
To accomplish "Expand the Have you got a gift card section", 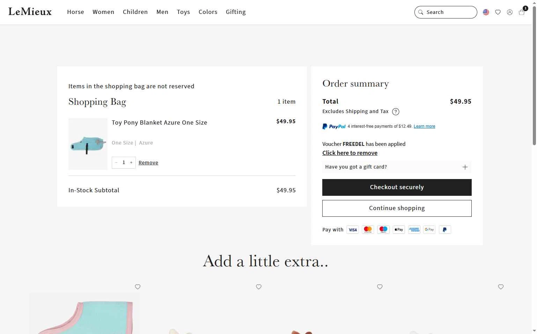I will point(397,167).
